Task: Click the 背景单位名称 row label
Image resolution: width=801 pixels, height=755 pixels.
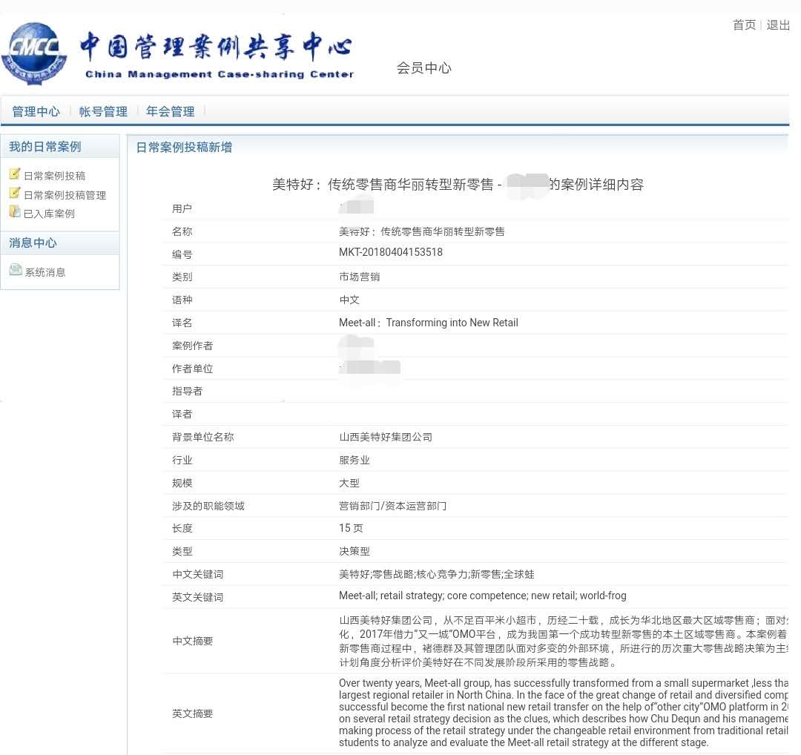Action: pyautogui.click(x=202, y=438)
